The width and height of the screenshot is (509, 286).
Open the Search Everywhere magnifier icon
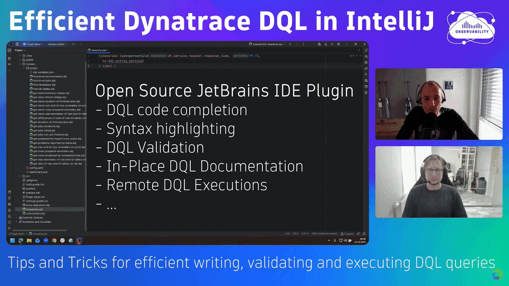332,44
